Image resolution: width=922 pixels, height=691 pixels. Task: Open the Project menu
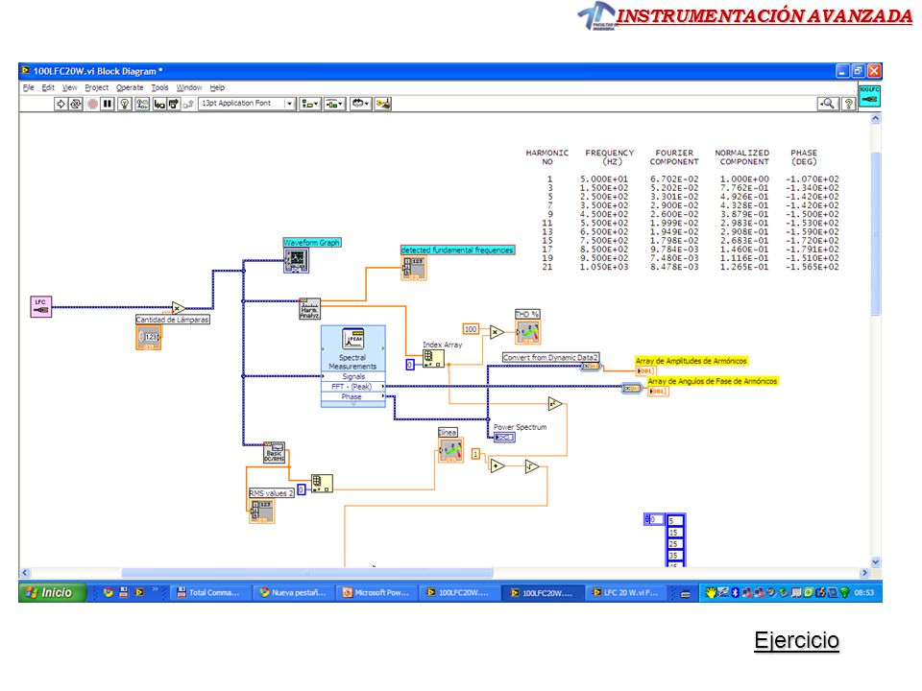point(96,87)
